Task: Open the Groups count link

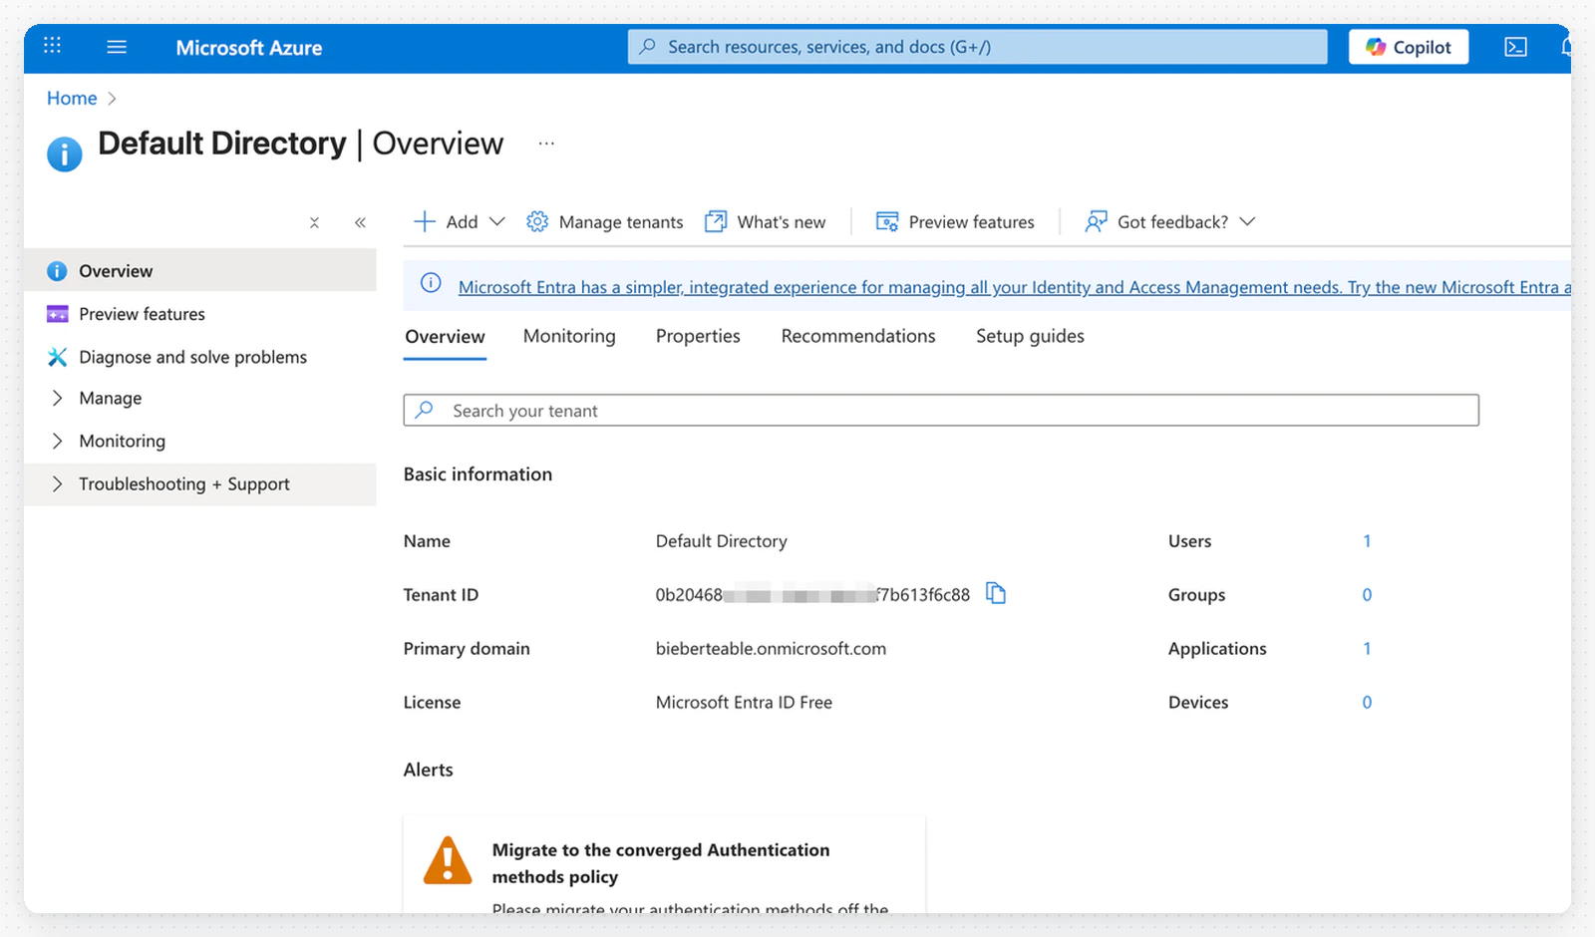Action: (x=1367, y=595)
